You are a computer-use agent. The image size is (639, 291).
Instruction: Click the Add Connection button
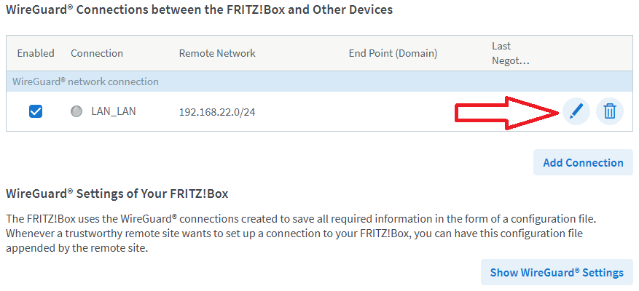[x=583, y=162]
